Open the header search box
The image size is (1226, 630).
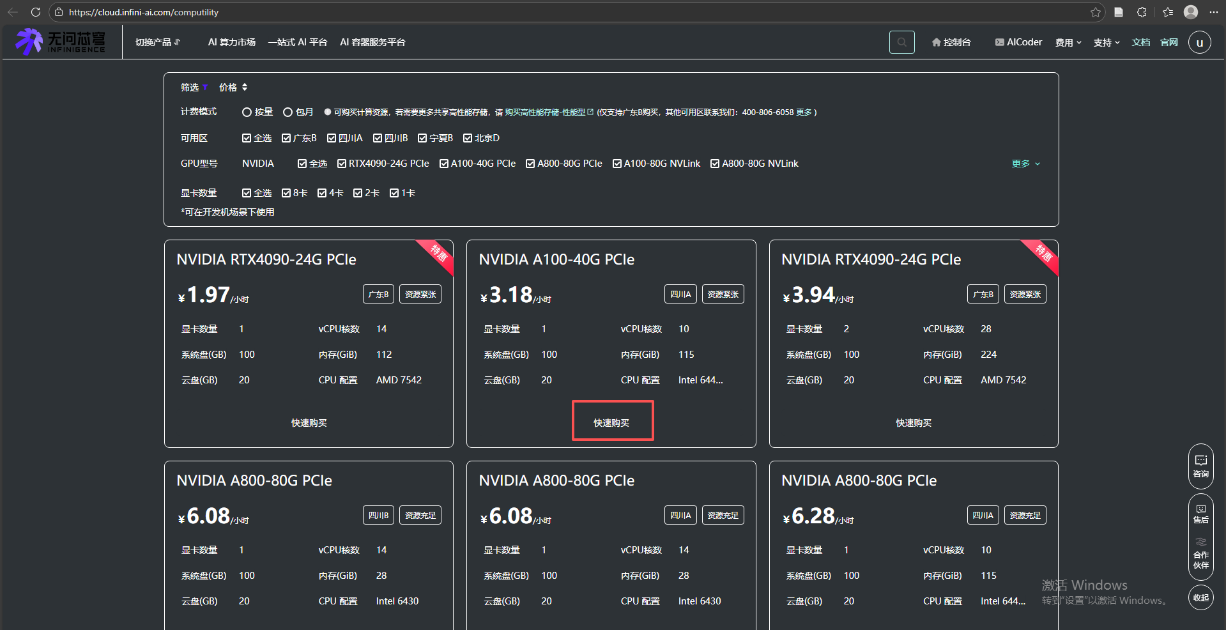901,42
